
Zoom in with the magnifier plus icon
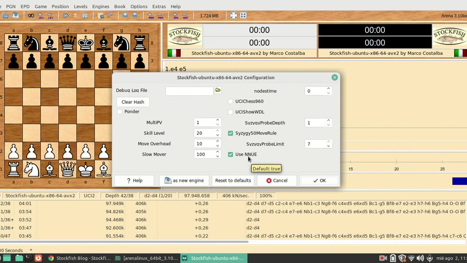(126, 16)
